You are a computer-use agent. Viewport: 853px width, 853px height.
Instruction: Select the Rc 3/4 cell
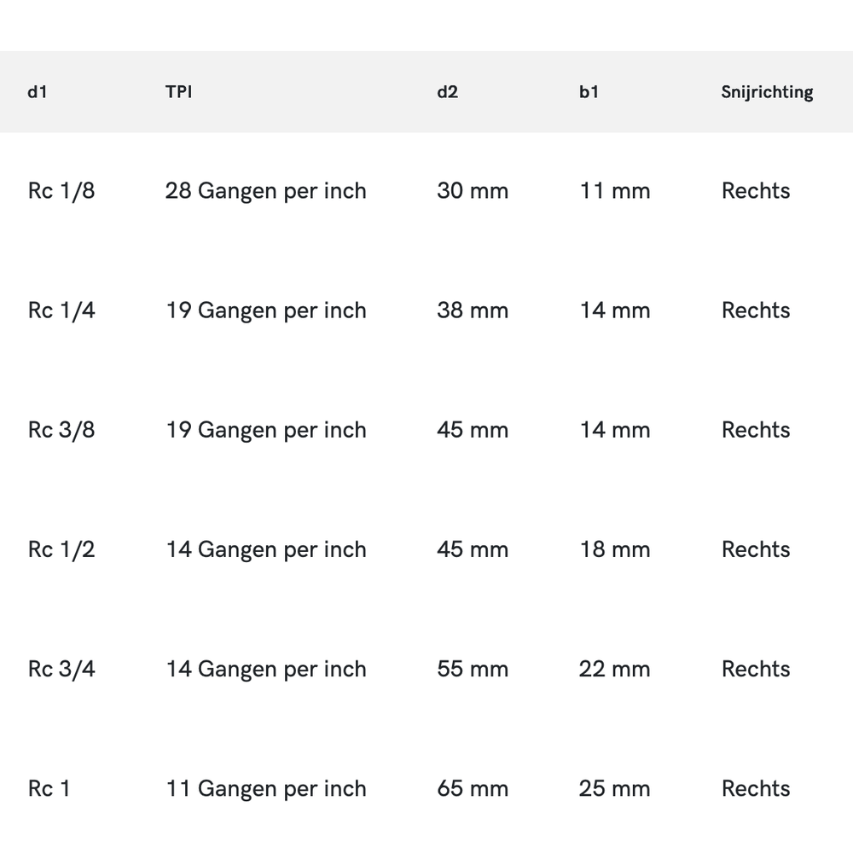point(61,669)
